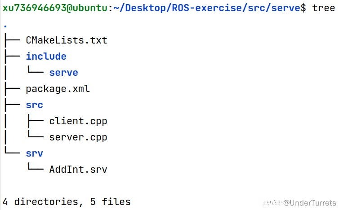Click the xu736946693@ubuntu username in prompt

[x=55, y=8]
